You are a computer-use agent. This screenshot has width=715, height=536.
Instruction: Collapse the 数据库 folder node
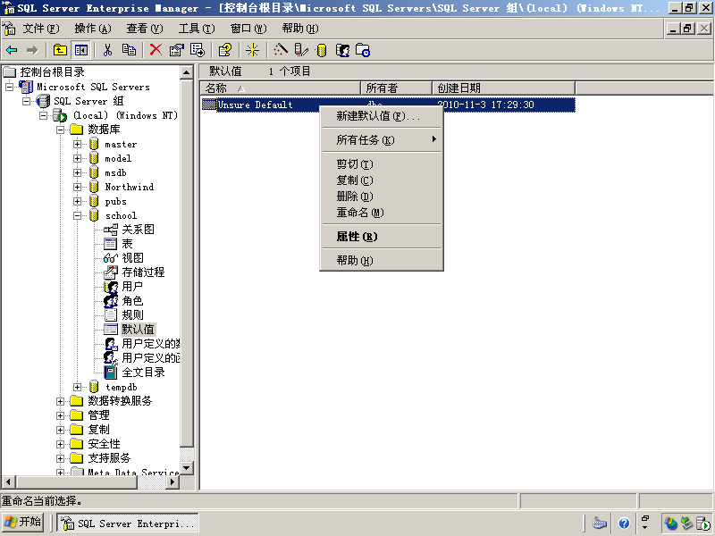click(60, 130)
